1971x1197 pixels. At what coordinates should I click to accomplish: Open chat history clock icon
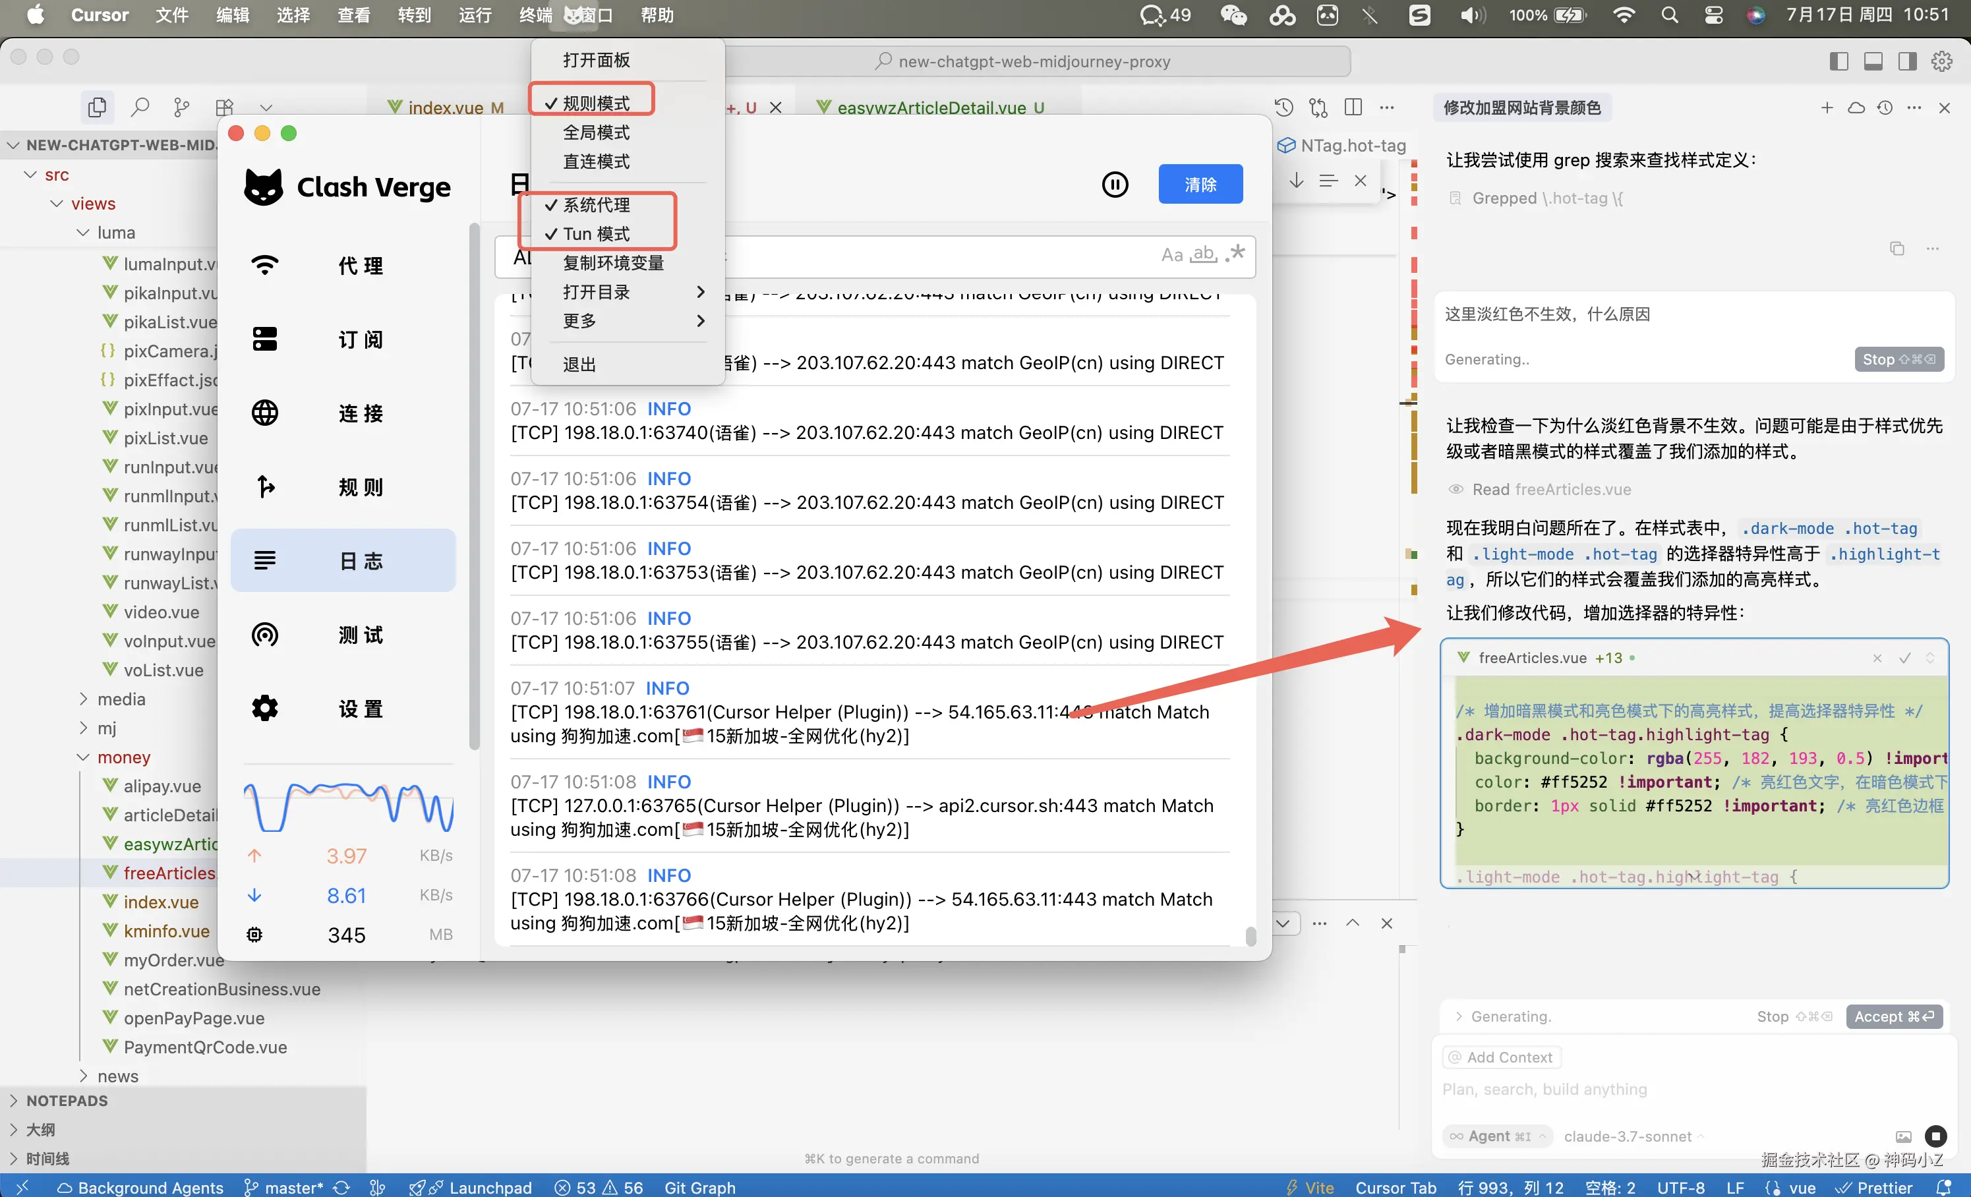[1885, 108]
